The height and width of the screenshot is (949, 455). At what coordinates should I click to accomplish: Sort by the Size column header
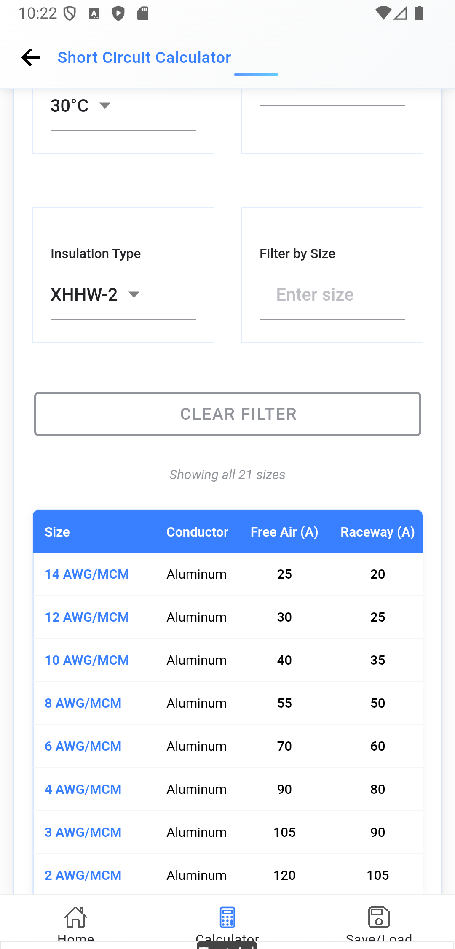tap(57, 532)
